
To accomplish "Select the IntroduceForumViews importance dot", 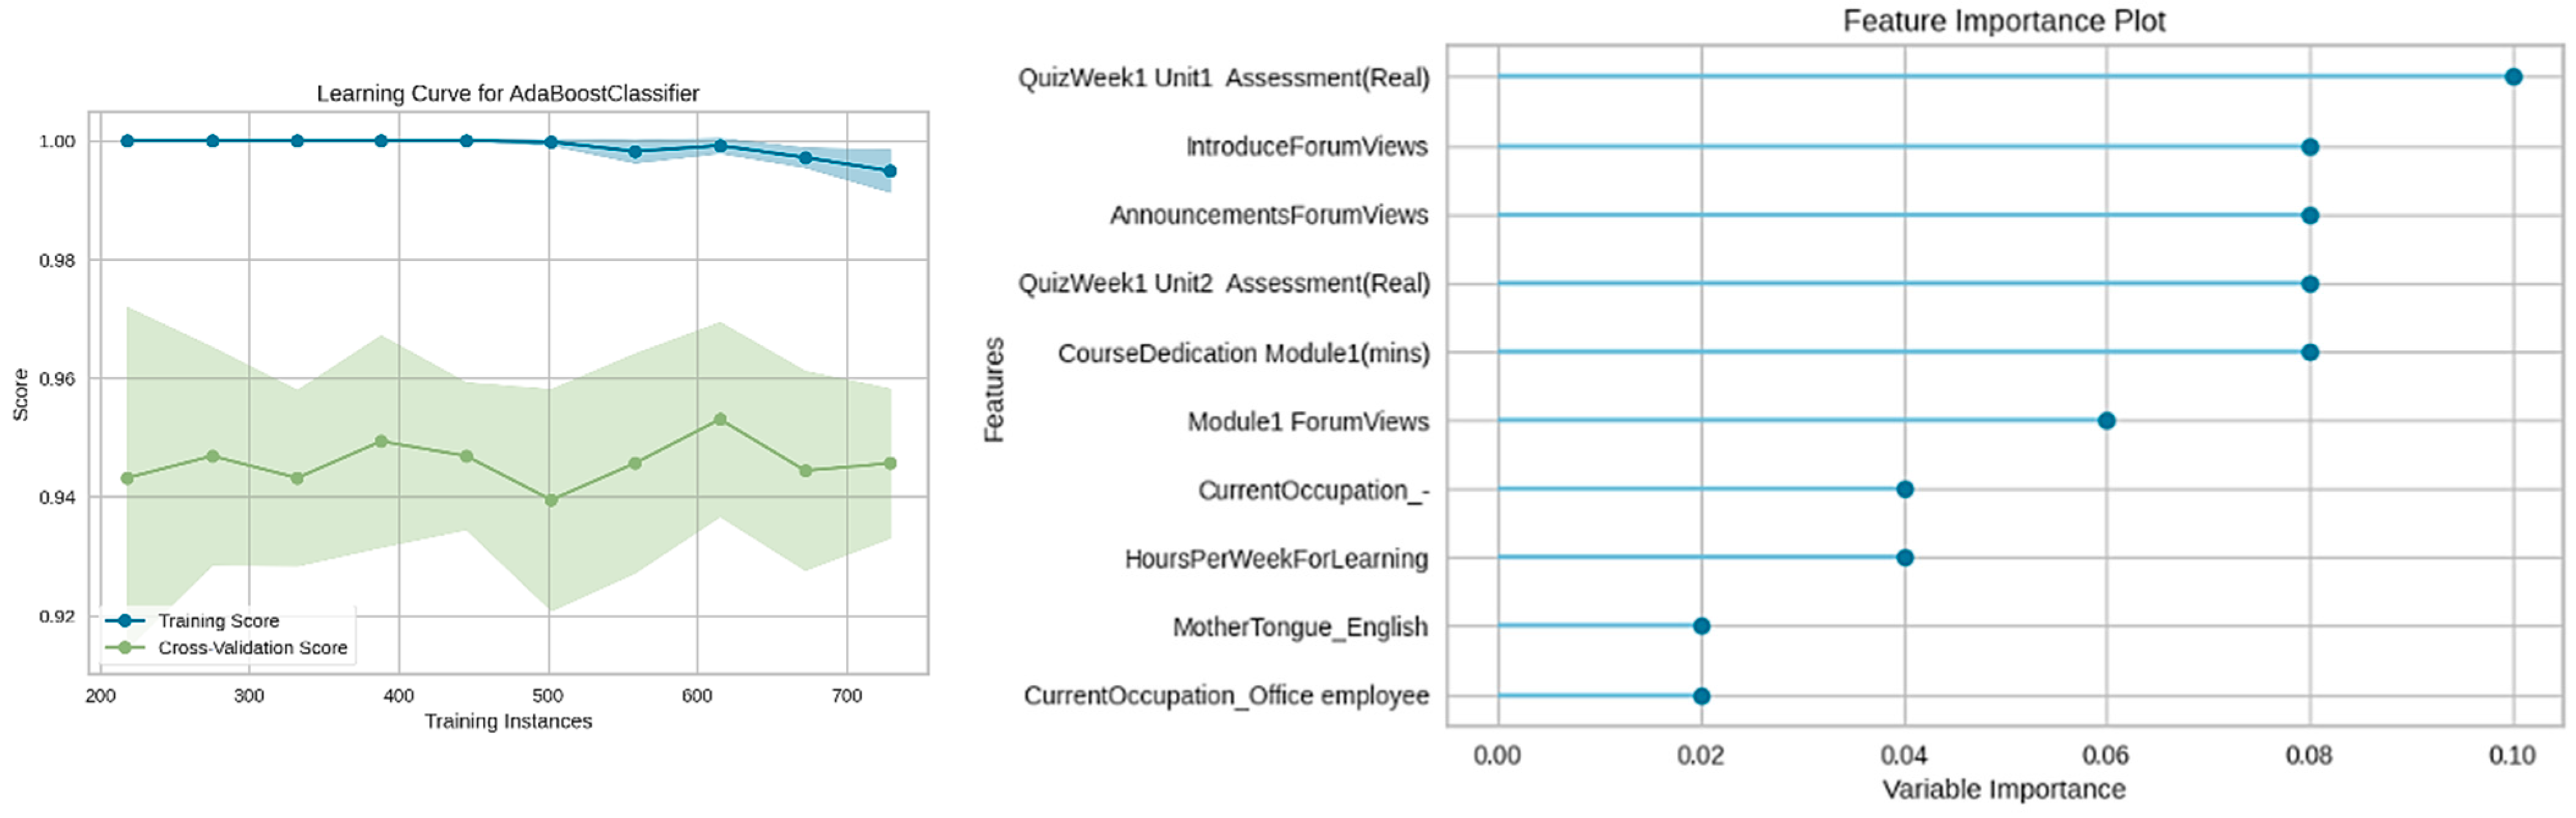I will click(x=2309, y=147).
